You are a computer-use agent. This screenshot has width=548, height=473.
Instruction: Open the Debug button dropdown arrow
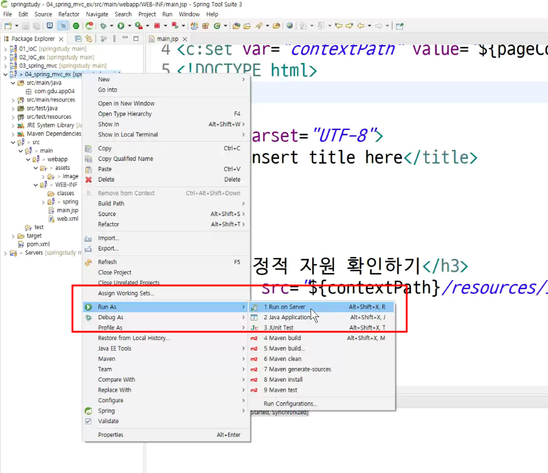tap(112, 26)
